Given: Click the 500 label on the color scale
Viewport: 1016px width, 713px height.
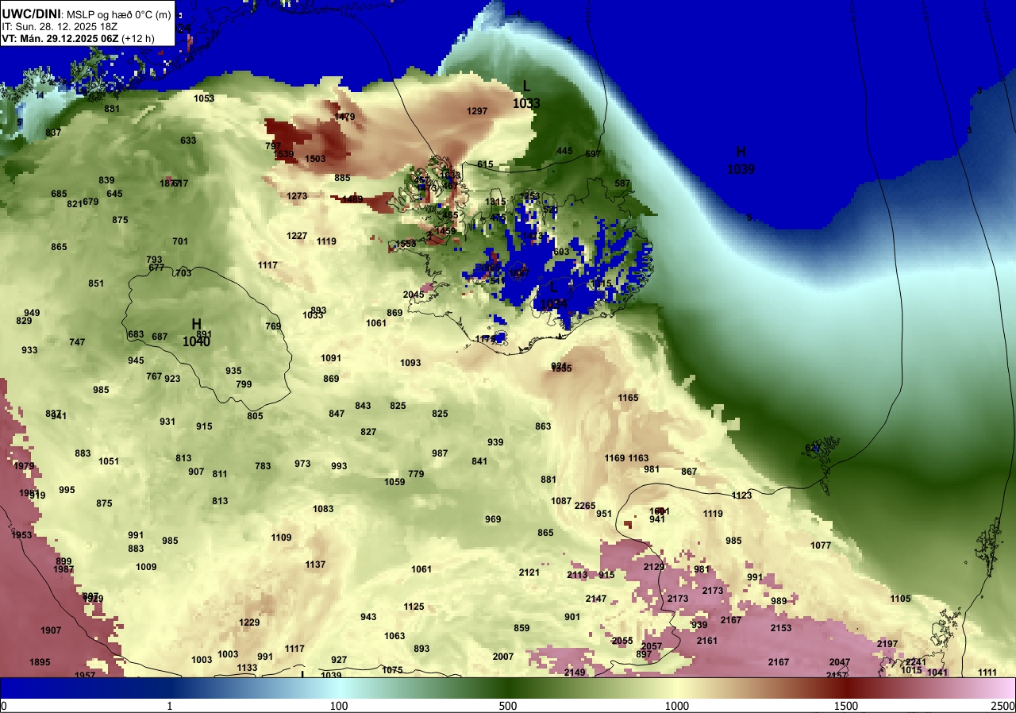Looking at the screenshot, I should tap(508, 706).
